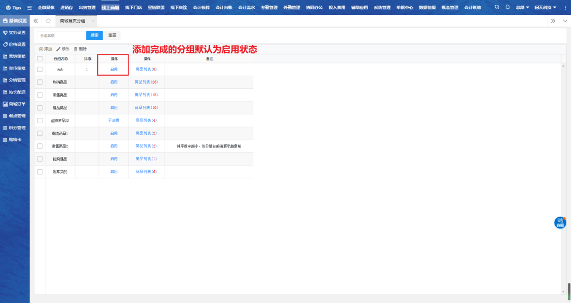Click the 分组名称 search input field

click(x=61, y=35)
